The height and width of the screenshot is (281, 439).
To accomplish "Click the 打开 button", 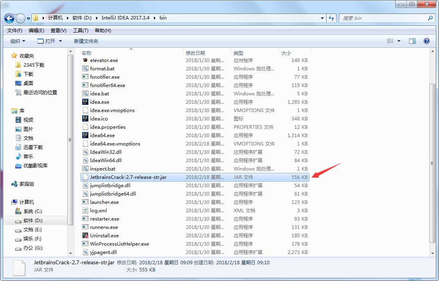I will [47, 41].
